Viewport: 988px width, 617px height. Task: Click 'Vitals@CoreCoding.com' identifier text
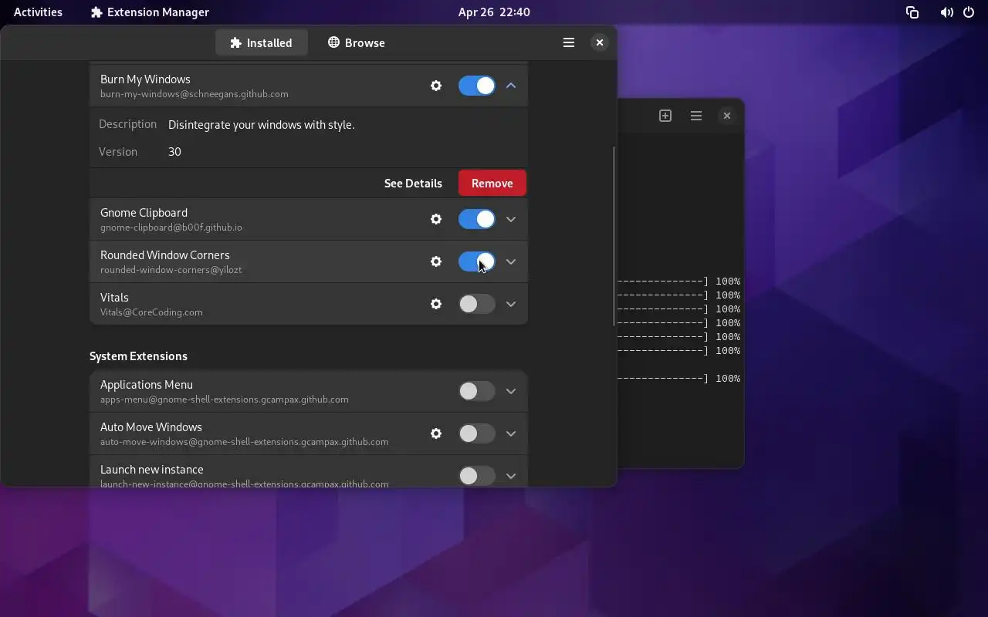151,312
